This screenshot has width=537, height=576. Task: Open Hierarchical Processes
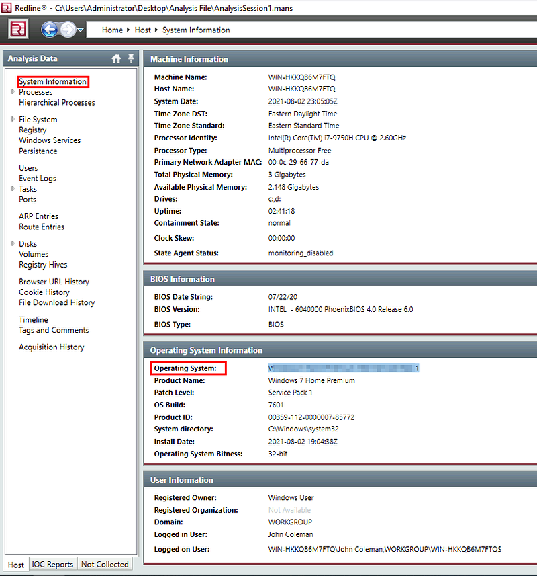coord(57,102)
